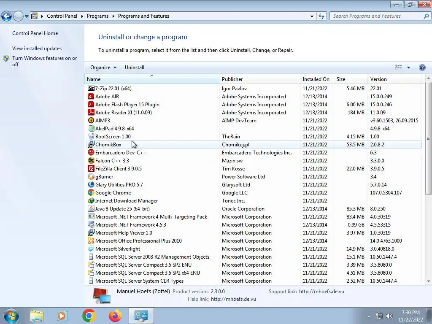Click the network tray icon
432x324 pixels.
tap(379, 316)
